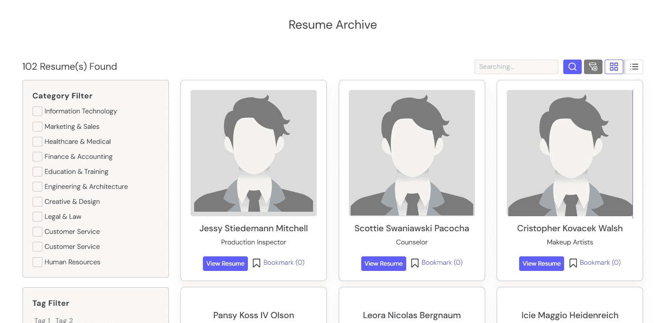This screenshot has height=323, width=666.
Task: Bookmark Cristopher Kovacek Walsh's resume
Action: (x=595, y=263)
